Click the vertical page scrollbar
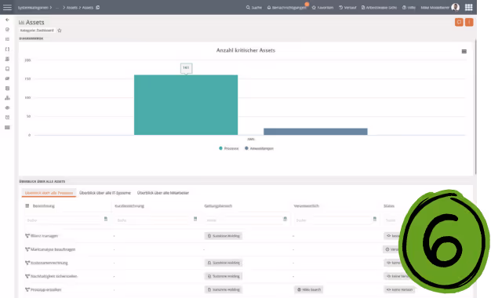 click(x=475, y=107)
